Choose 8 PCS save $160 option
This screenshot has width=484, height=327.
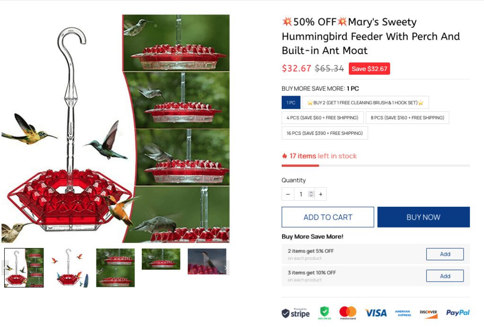[407, 118]
